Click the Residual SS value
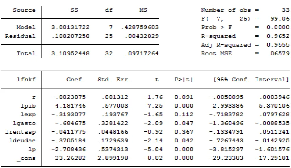The image size is (291, 168). [71, 36]
